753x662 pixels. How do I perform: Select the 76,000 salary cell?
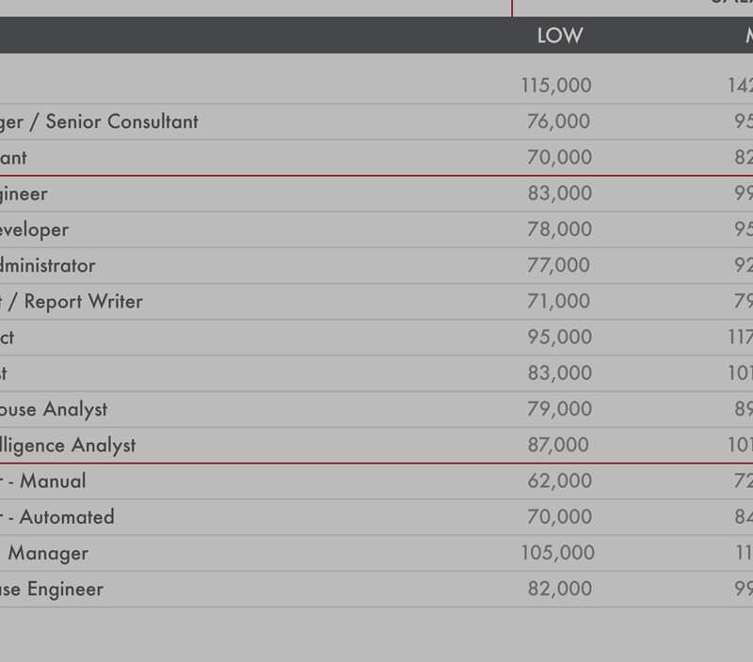coord(559,121)
